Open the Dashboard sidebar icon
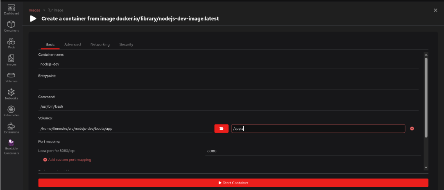 11,9
